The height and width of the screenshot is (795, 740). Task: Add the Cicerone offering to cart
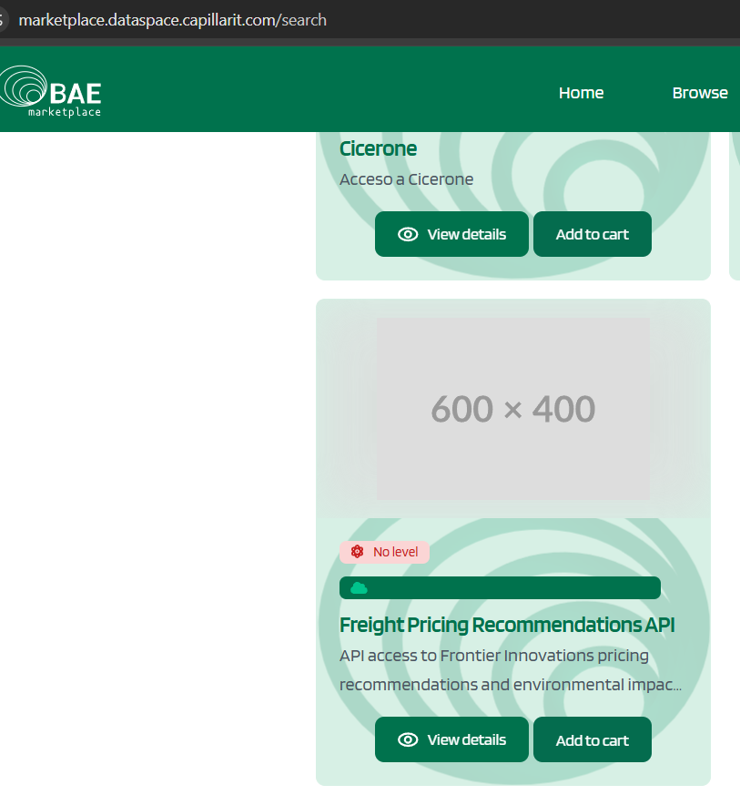[592, 234]
